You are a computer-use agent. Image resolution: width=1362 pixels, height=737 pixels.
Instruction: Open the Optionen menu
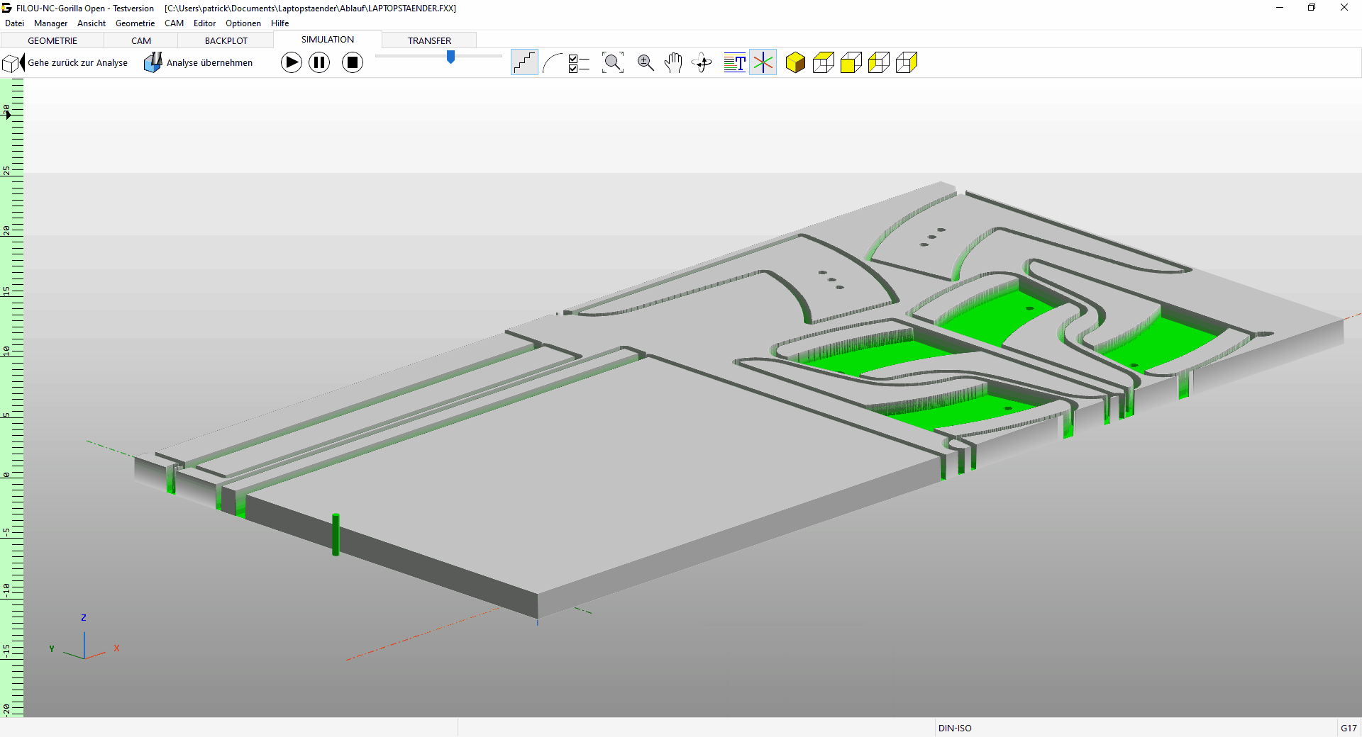243,23
